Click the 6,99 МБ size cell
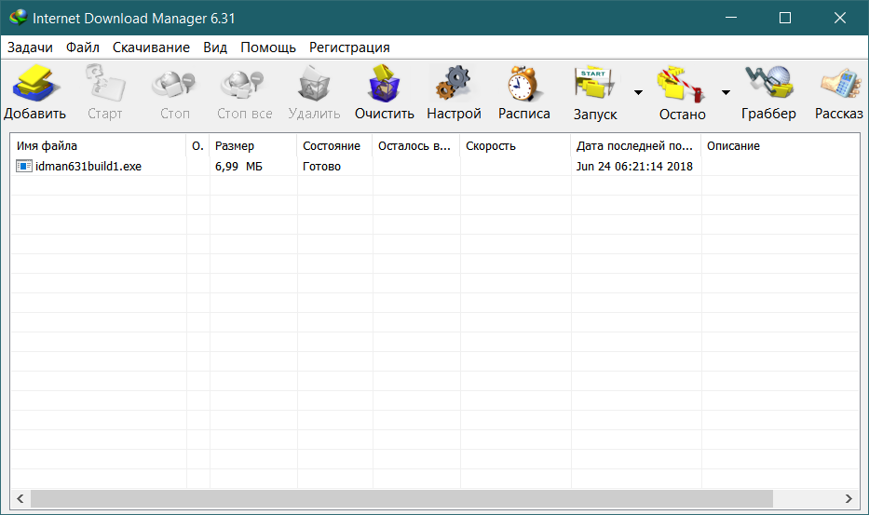The width and height of the screenshot is (869, 515). tap(238, 167)
